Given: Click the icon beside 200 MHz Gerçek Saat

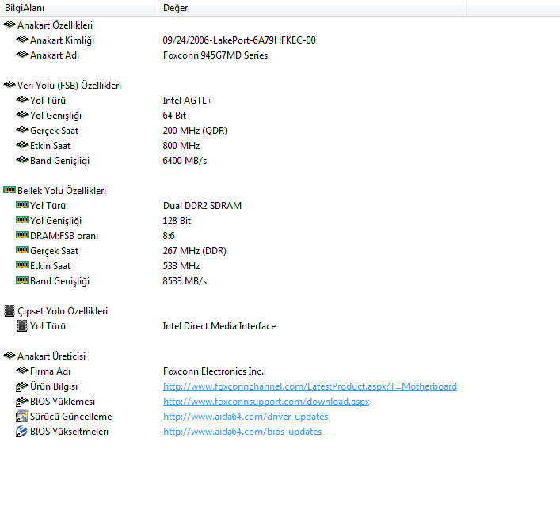Looking at the screenshot, I should pos(22,130).
